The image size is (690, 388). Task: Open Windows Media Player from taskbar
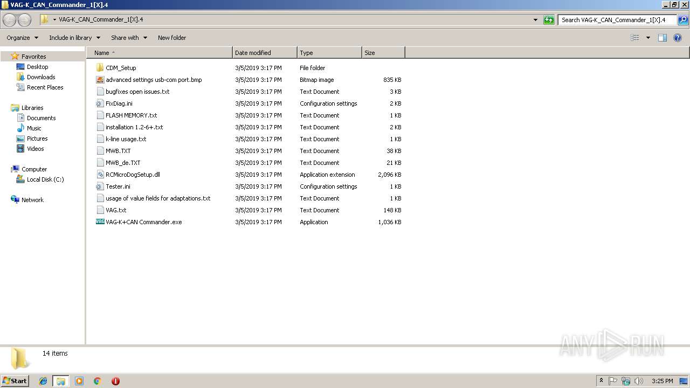[79, 381]
